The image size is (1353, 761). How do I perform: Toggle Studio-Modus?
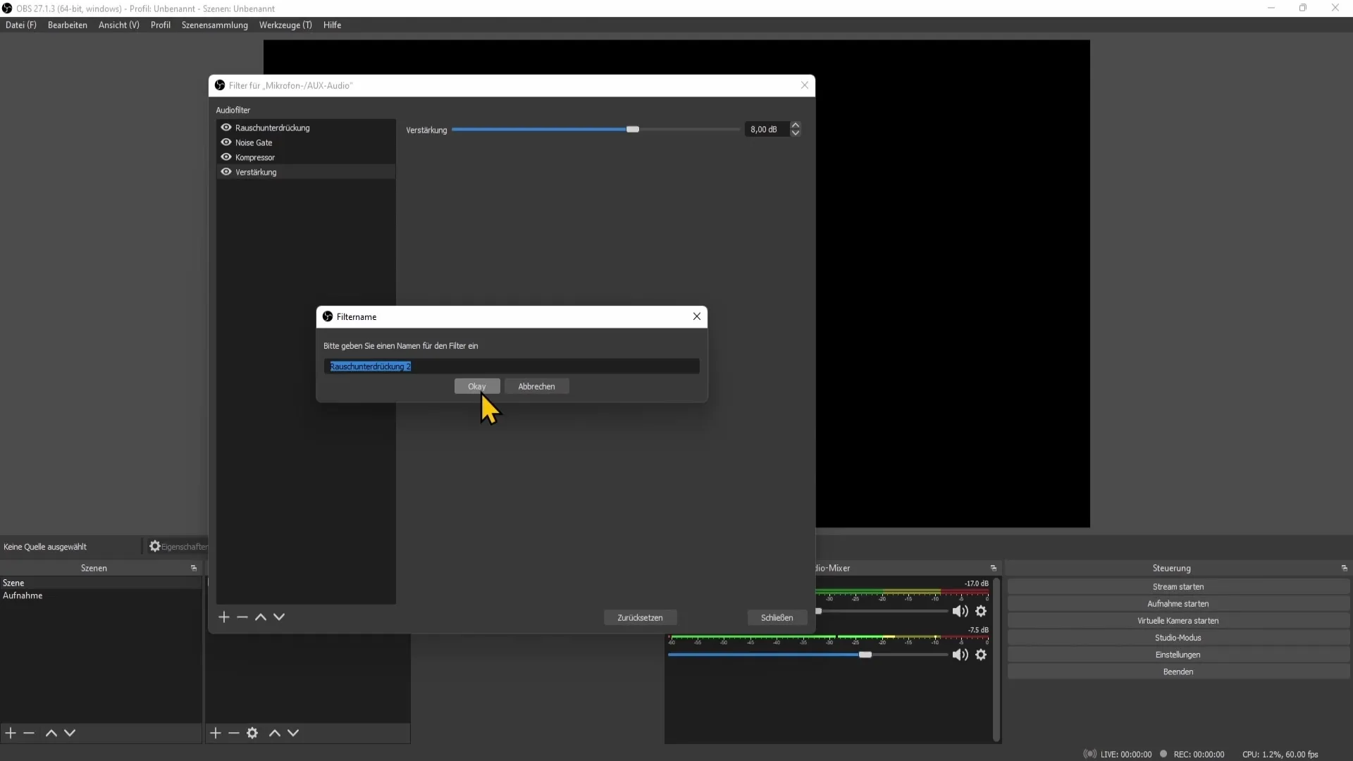(1178, 638)
